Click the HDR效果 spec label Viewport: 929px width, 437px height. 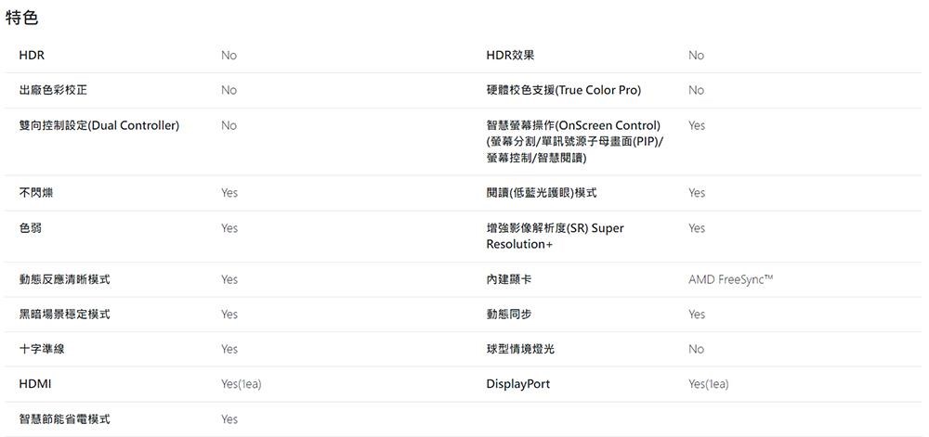coord(510,56)
